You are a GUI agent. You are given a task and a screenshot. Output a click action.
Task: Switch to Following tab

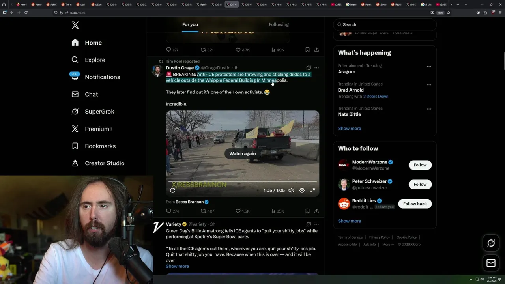tap(279, 24)
